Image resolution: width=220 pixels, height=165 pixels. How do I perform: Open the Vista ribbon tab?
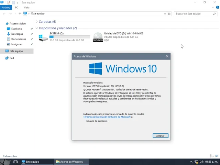pyautogui.click(x=26, y=8)
